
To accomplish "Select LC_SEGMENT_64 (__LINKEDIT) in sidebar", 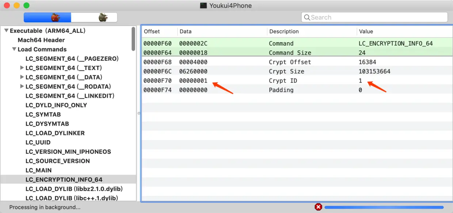I will pos(70,96).
